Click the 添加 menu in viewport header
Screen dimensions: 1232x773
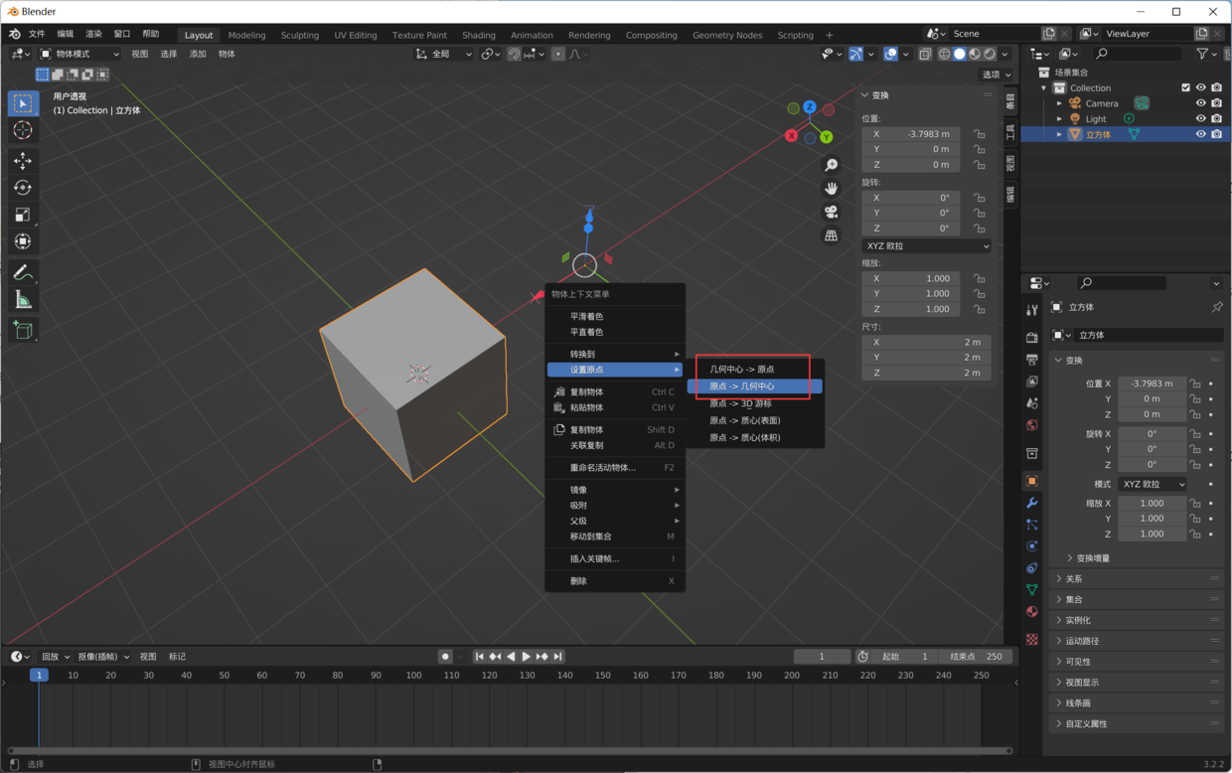point(198,54)
